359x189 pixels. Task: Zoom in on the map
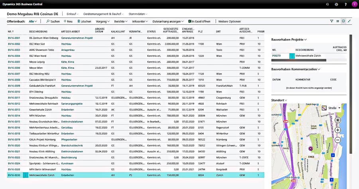click(x=338, y=130)
